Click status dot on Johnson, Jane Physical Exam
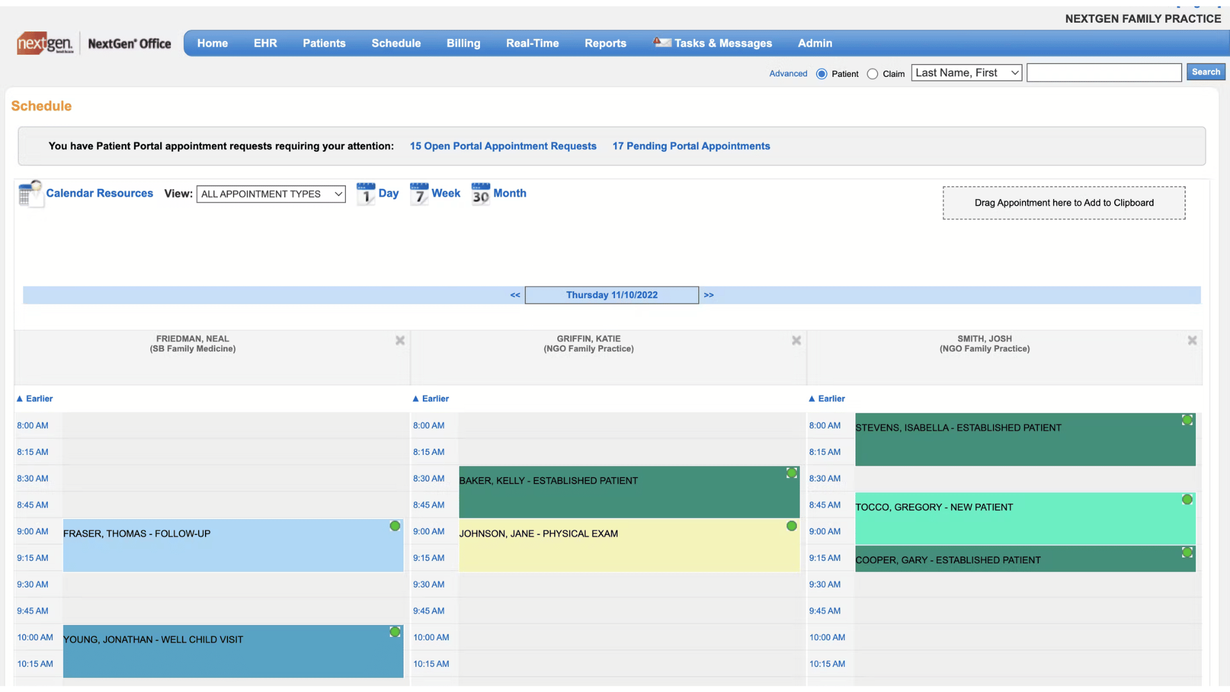 pos(791,526)
